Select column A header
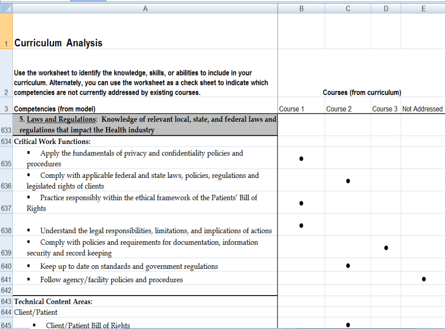This screenshot has height=329, width=445. click(x=145, y=9)
